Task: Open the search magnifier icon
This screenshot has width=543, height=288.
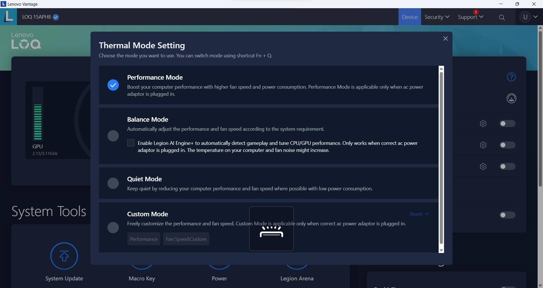Action: 502,17
